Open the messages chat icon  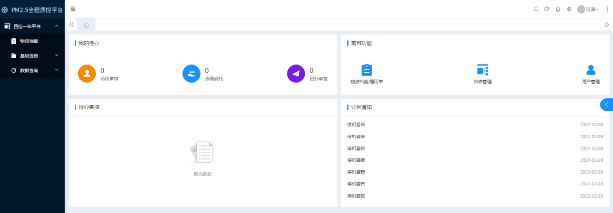tap(547, 9)
